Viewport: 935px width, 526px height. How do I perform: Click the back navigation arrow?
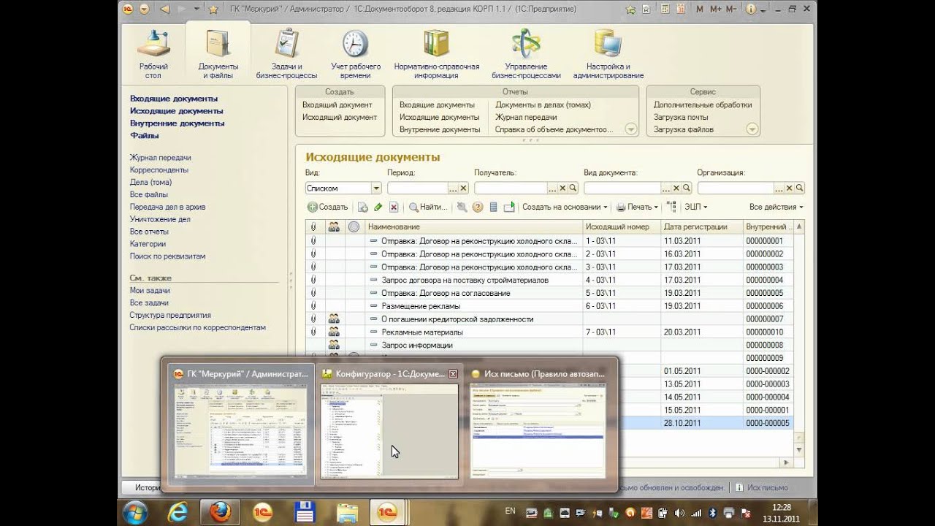click(x=164, y=9)
